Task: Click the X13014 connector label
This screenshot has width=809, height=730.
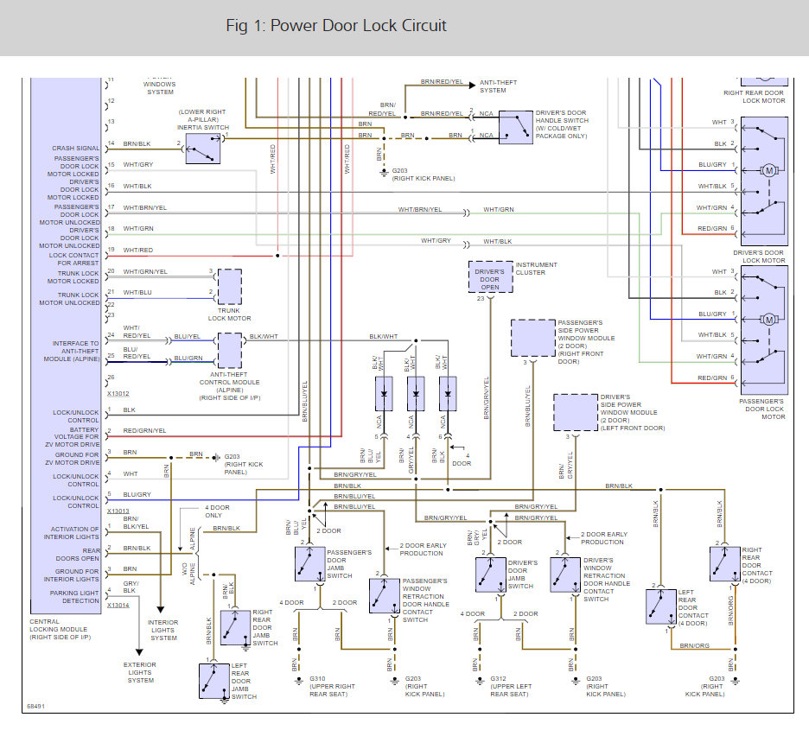Action: 118,606
